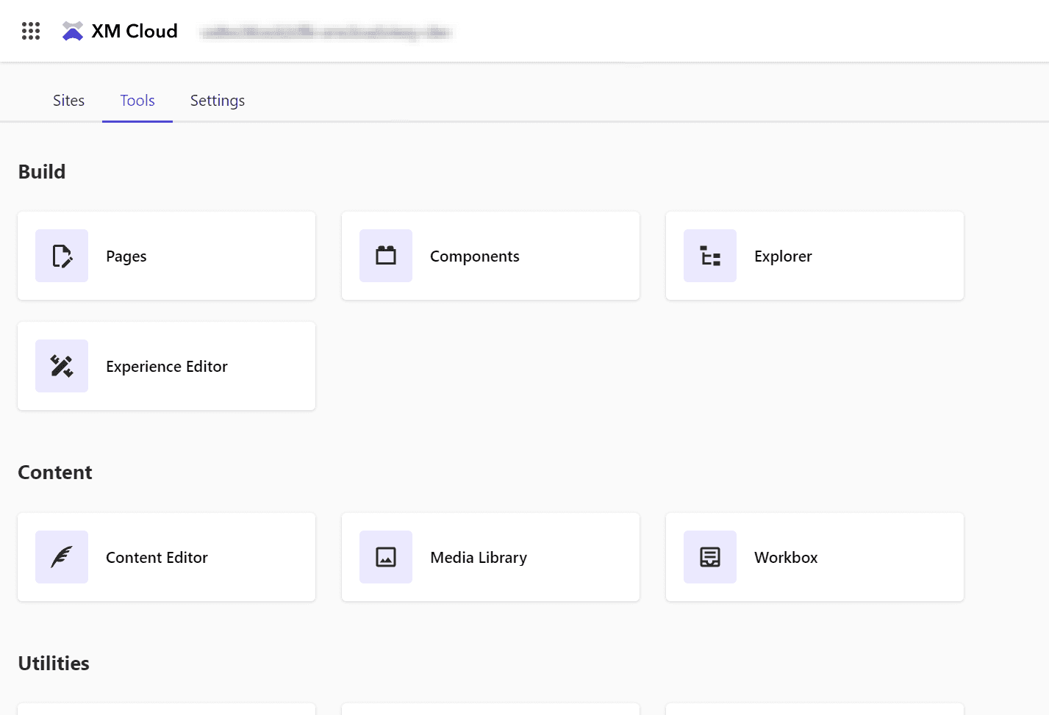Viewport: 1049px width, 715px height.
Task: Switch to the Sites tab
Action: click(68, 101)
